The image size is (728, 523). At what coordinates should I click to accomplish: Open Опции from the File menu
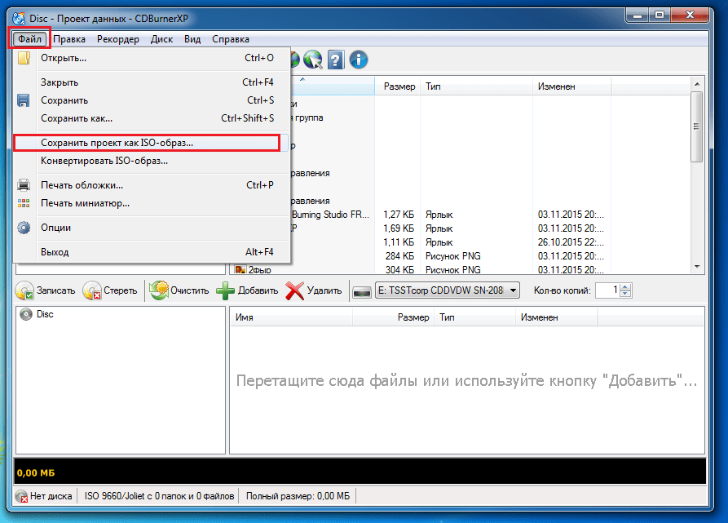(x=55, y=228)
